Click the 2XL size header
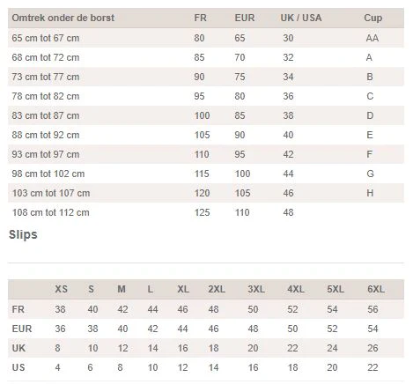413x392 pixels. pos(217,289)
